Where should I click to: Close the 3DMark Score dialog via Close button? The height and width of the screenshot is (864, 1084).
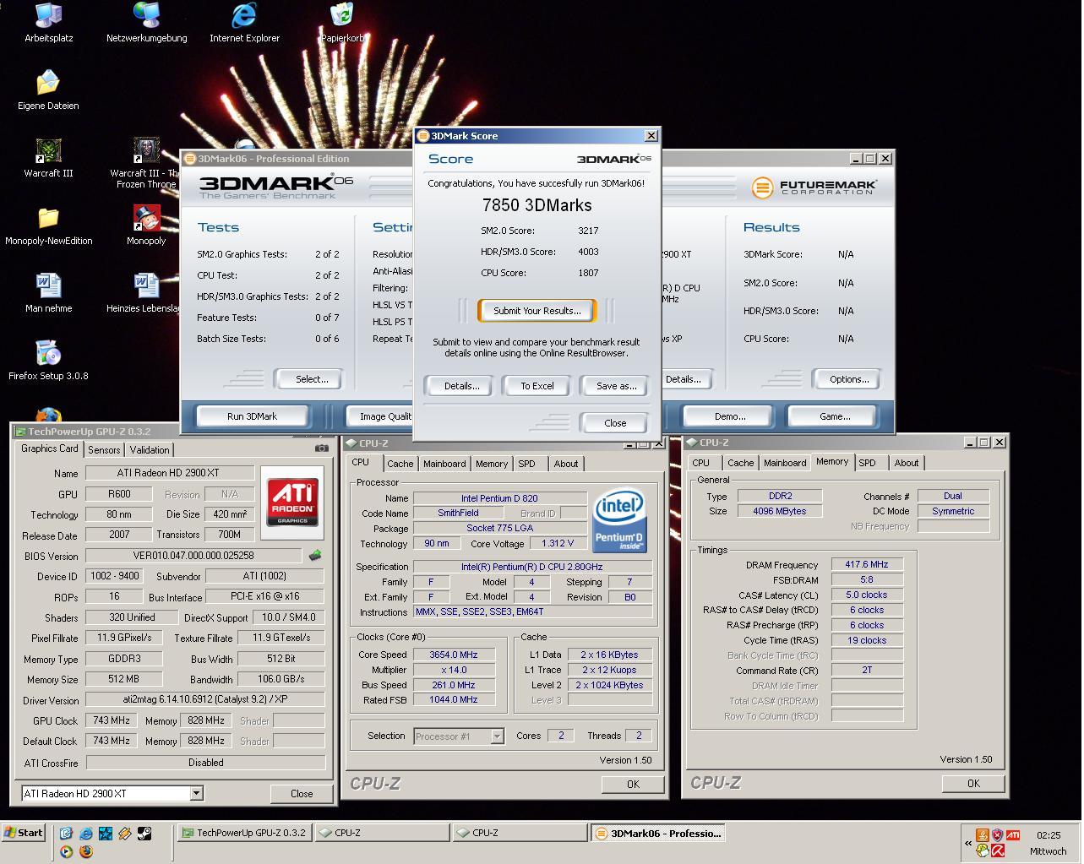point(615,423)
